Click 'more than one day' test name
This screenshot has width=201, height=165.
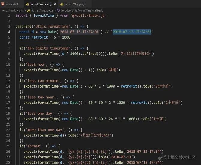click(45, 130)
